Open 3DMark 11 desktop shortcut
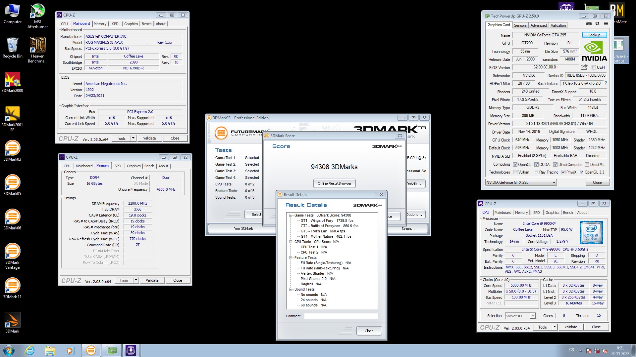636x357 pixels. click(x=12, y=289)
